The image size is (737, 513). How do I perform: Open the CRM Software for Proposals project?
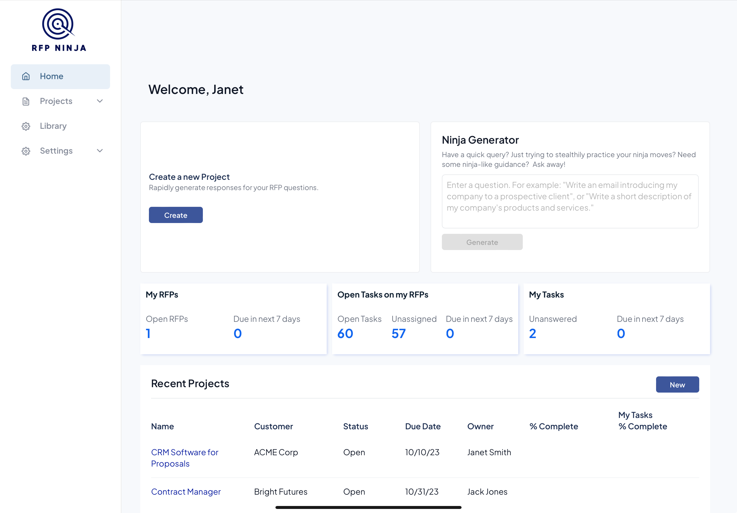click(185, 458)
